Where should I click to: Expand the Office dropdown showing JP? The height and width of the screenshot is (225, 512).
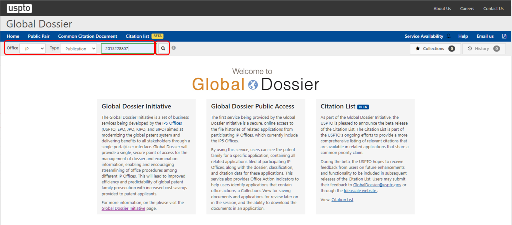33,48
